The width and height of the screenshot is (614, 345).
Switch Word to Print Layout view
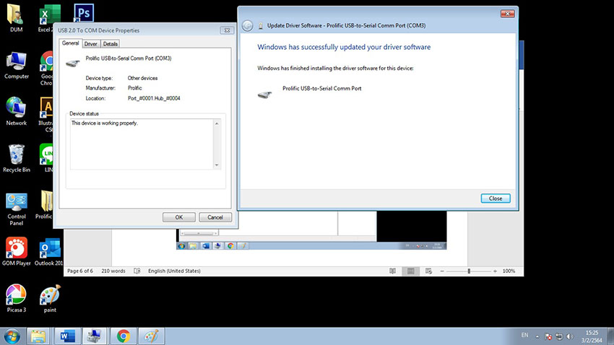point(410,271)
